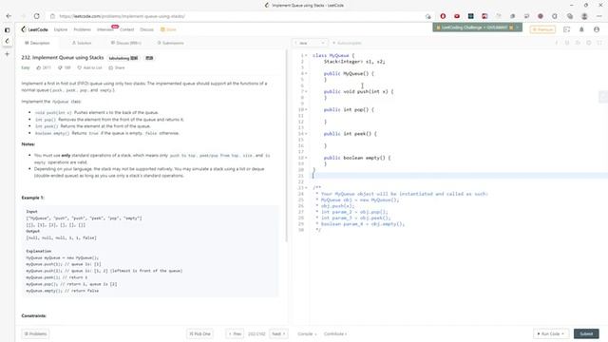Viewport: 608px width, 342px height.
Task: Click the thumbs-up like icon
Action: (x=39, y=67)
